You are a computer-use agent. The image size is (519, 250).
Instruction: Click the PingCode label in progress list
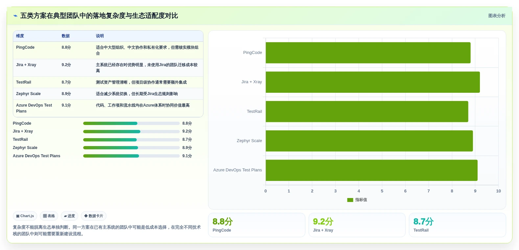pos(22,123)
